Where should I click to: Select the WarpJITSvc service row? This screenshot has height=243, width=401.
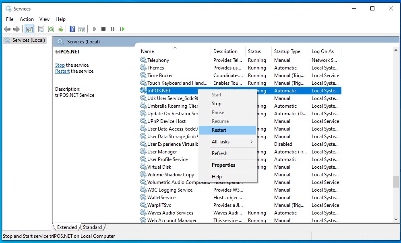point(240,205)
